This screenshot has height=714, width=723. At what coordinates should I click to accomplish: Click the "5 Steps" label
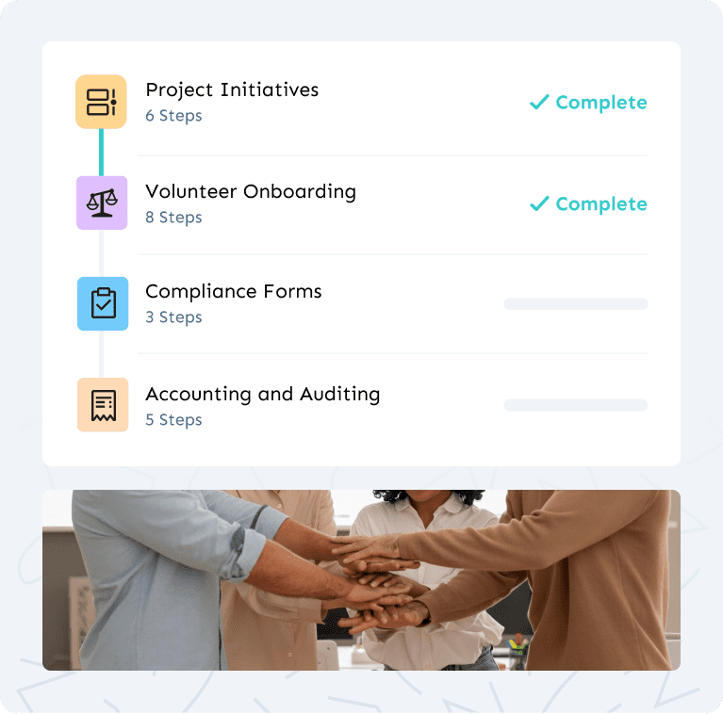pyautogui.click(x=173, y=420)
